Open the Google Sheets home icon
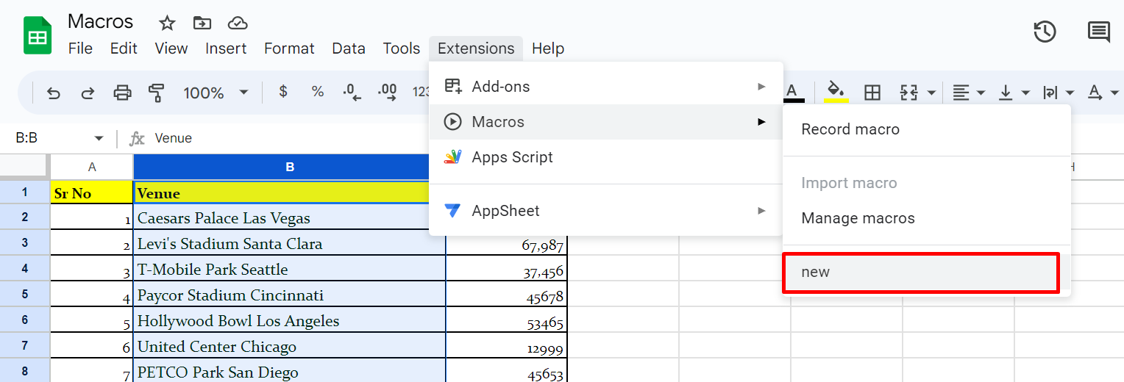 pyautogui.click(x=38, y=36)
